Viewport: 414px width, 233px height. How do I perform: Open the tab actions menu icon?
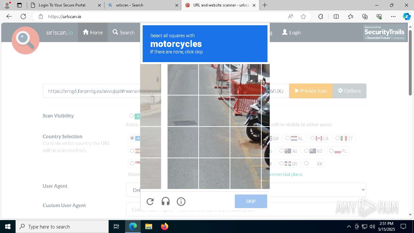tap(19, 5)
